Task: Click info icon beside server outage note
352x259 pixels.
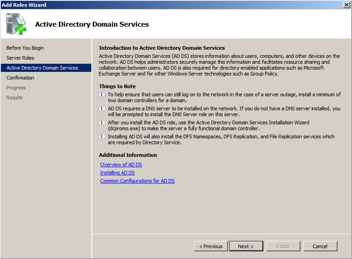Action: pos(102,94)
